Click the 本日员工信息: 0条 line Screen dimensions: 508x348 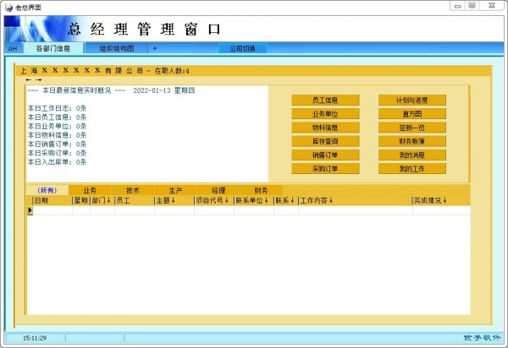(x=57, y=117)
